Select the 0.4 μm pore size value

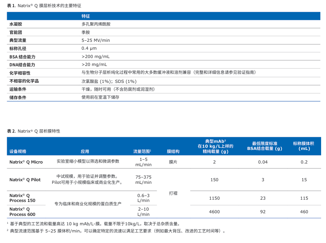(x=89, y=49)
